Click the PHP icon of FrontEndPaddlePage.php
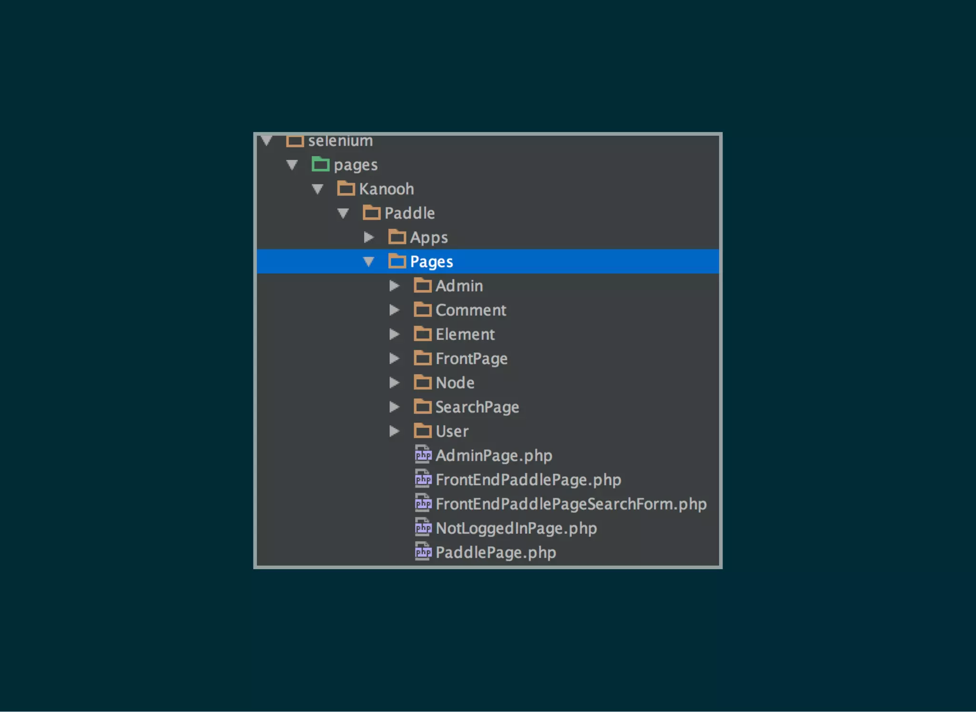This screenshot has height=712, width=976. tap(423, 479)
